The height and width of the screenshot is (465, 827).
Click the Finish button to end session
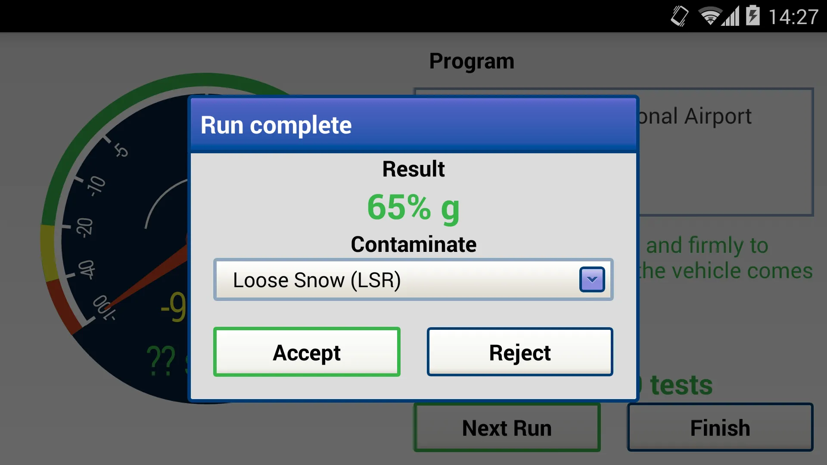(x=720, y=427)
